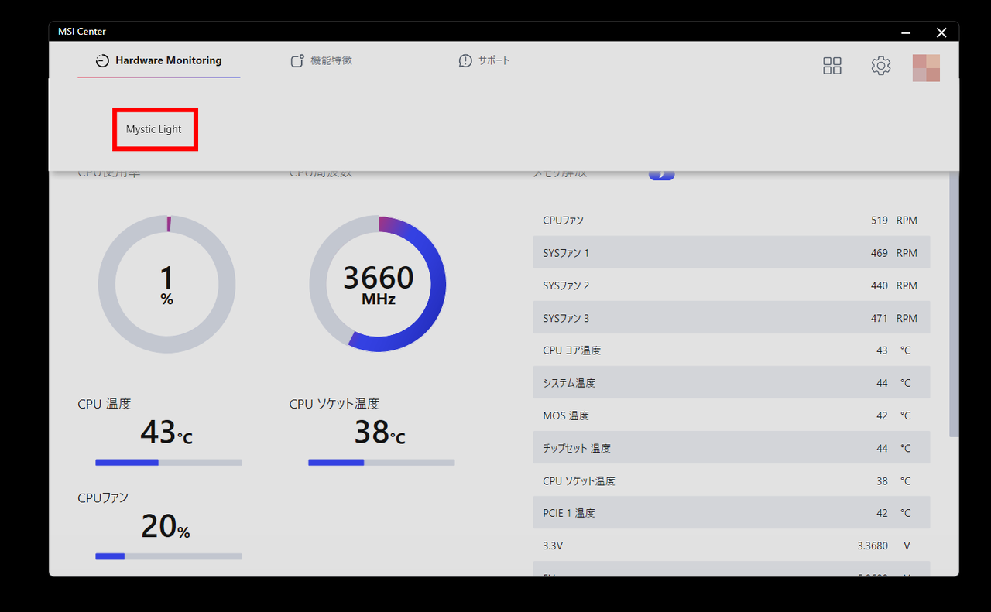Viewport: 991px width, 612px height.
Task: Select the チップセット 温度 row
Action: coord(732,448)
